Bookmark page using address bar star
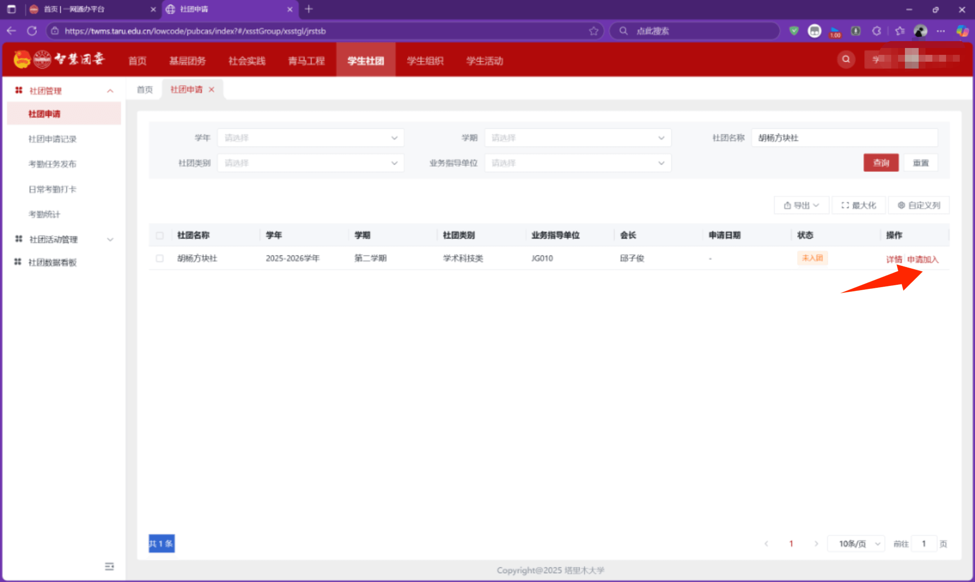This screenshot has width=975, height=582. [593, 31]
